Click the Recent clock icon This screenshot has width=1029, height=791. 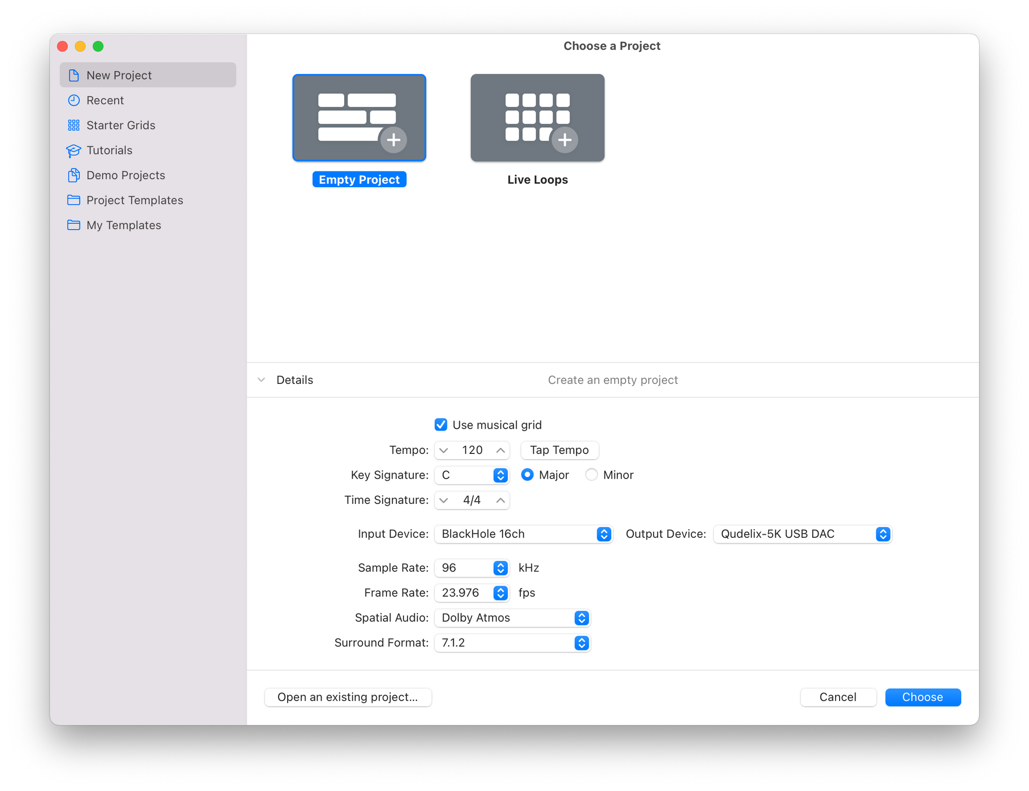pos(74,100)
